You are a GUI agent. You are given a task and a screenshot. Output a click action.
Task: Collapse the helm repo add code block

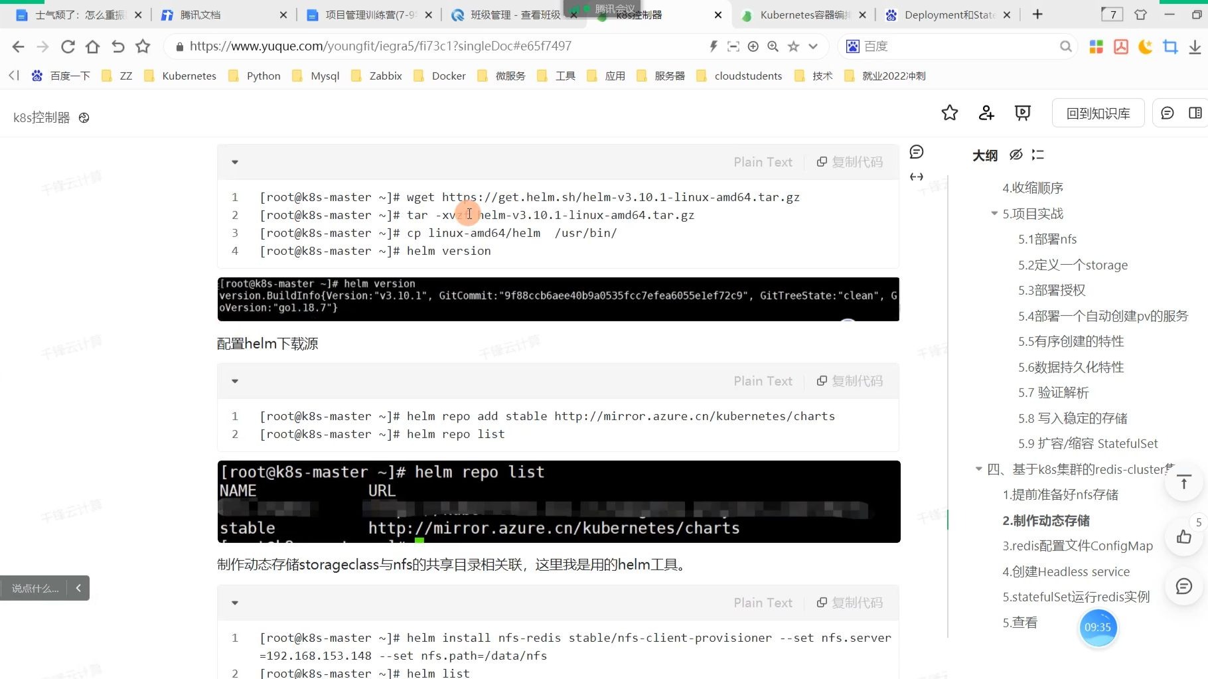234,381
